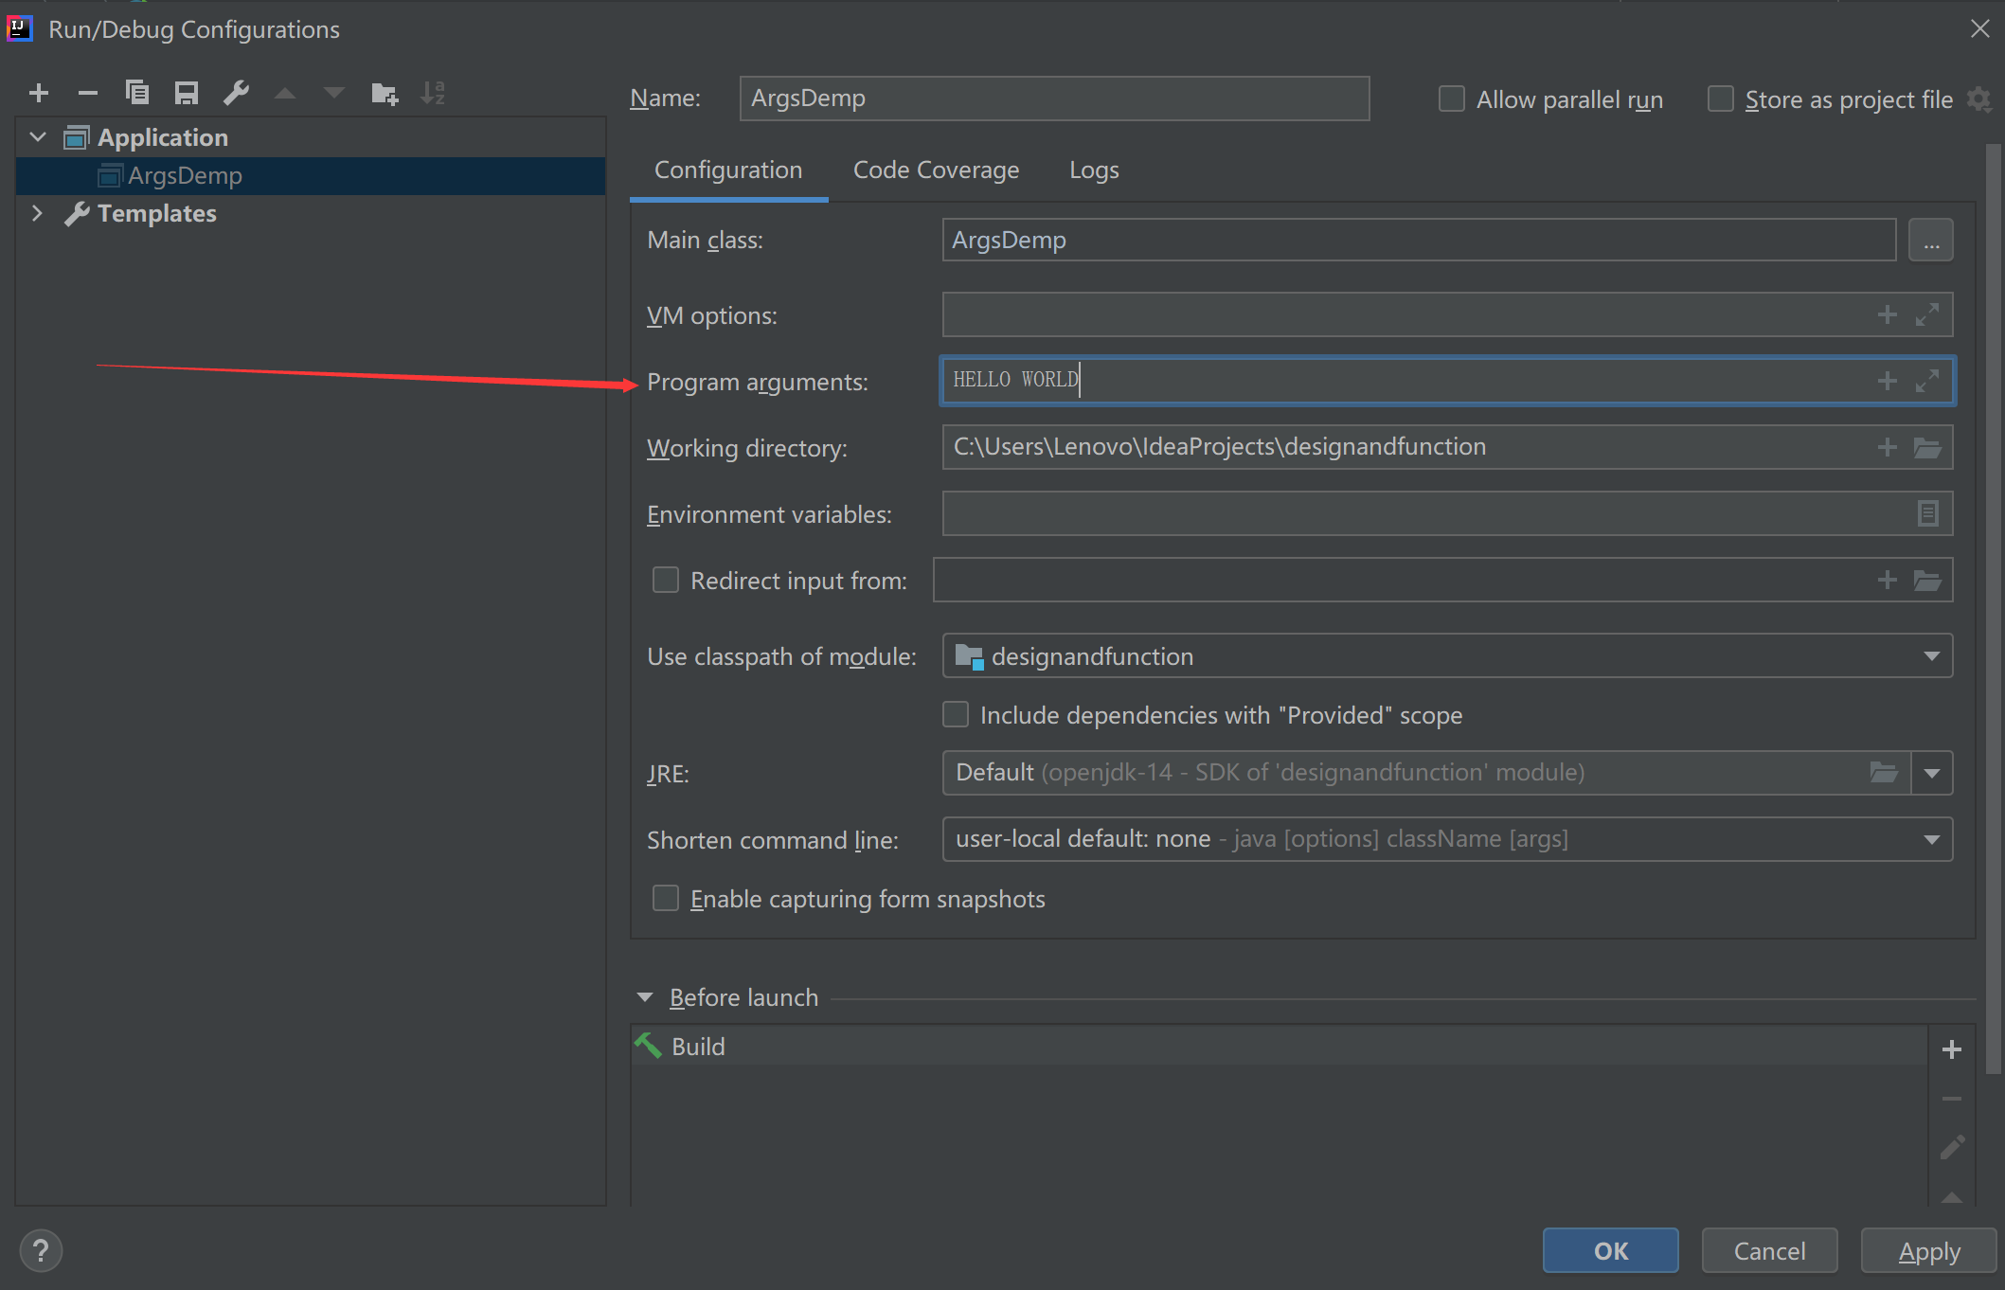The height and width of the screenshot is (1290, 2005).
Task: Click the Edit Templates wrench icon
Action: (x=236, y=93)
